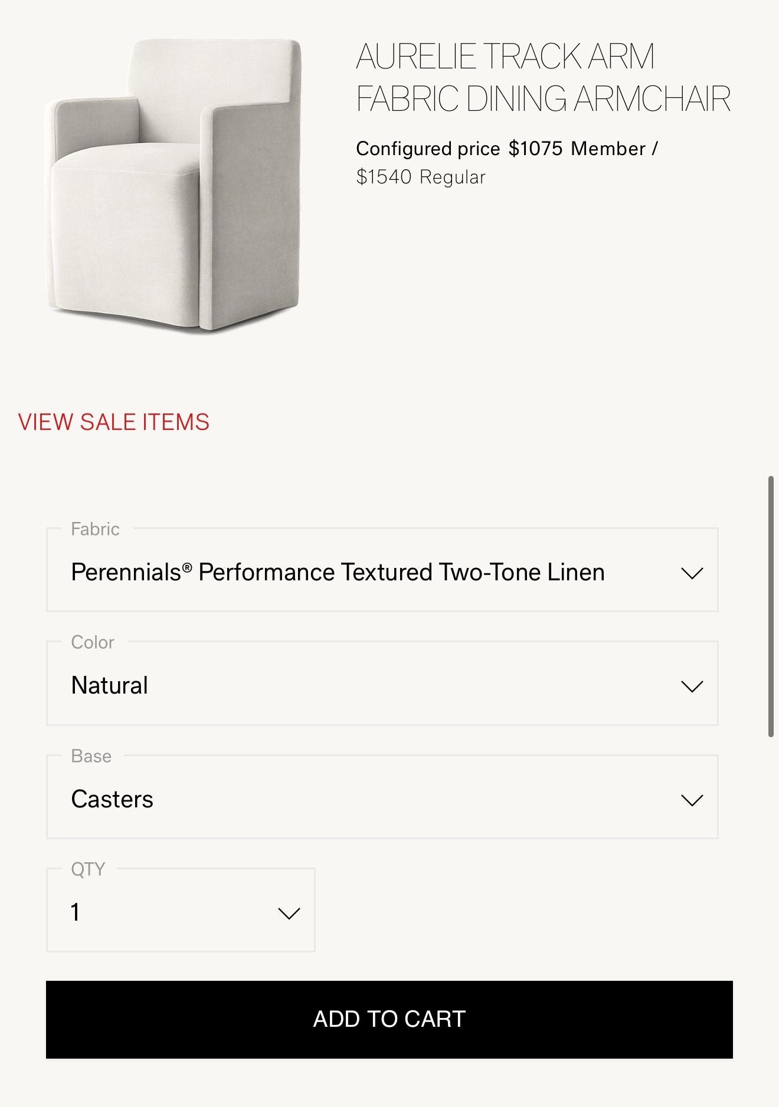Click the Aurelie Track Arm product title
The height and width of the screenshot is (1107, 779).
click(x=543, y=77)
